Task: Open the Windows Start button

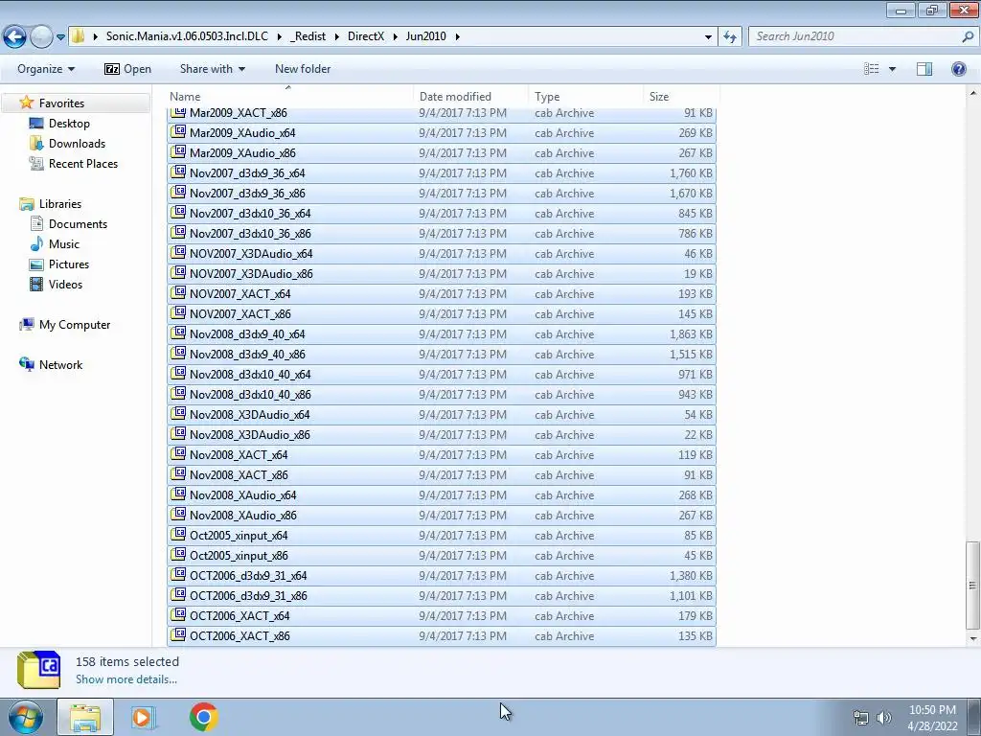Action: 25,717
